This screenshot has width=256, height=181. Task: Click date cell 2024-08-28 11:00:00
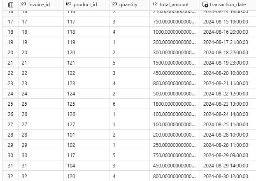click(228, 145)
